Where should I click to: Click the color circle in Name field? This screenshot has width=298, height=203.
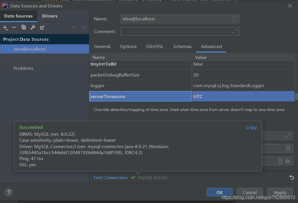[234, 19]
